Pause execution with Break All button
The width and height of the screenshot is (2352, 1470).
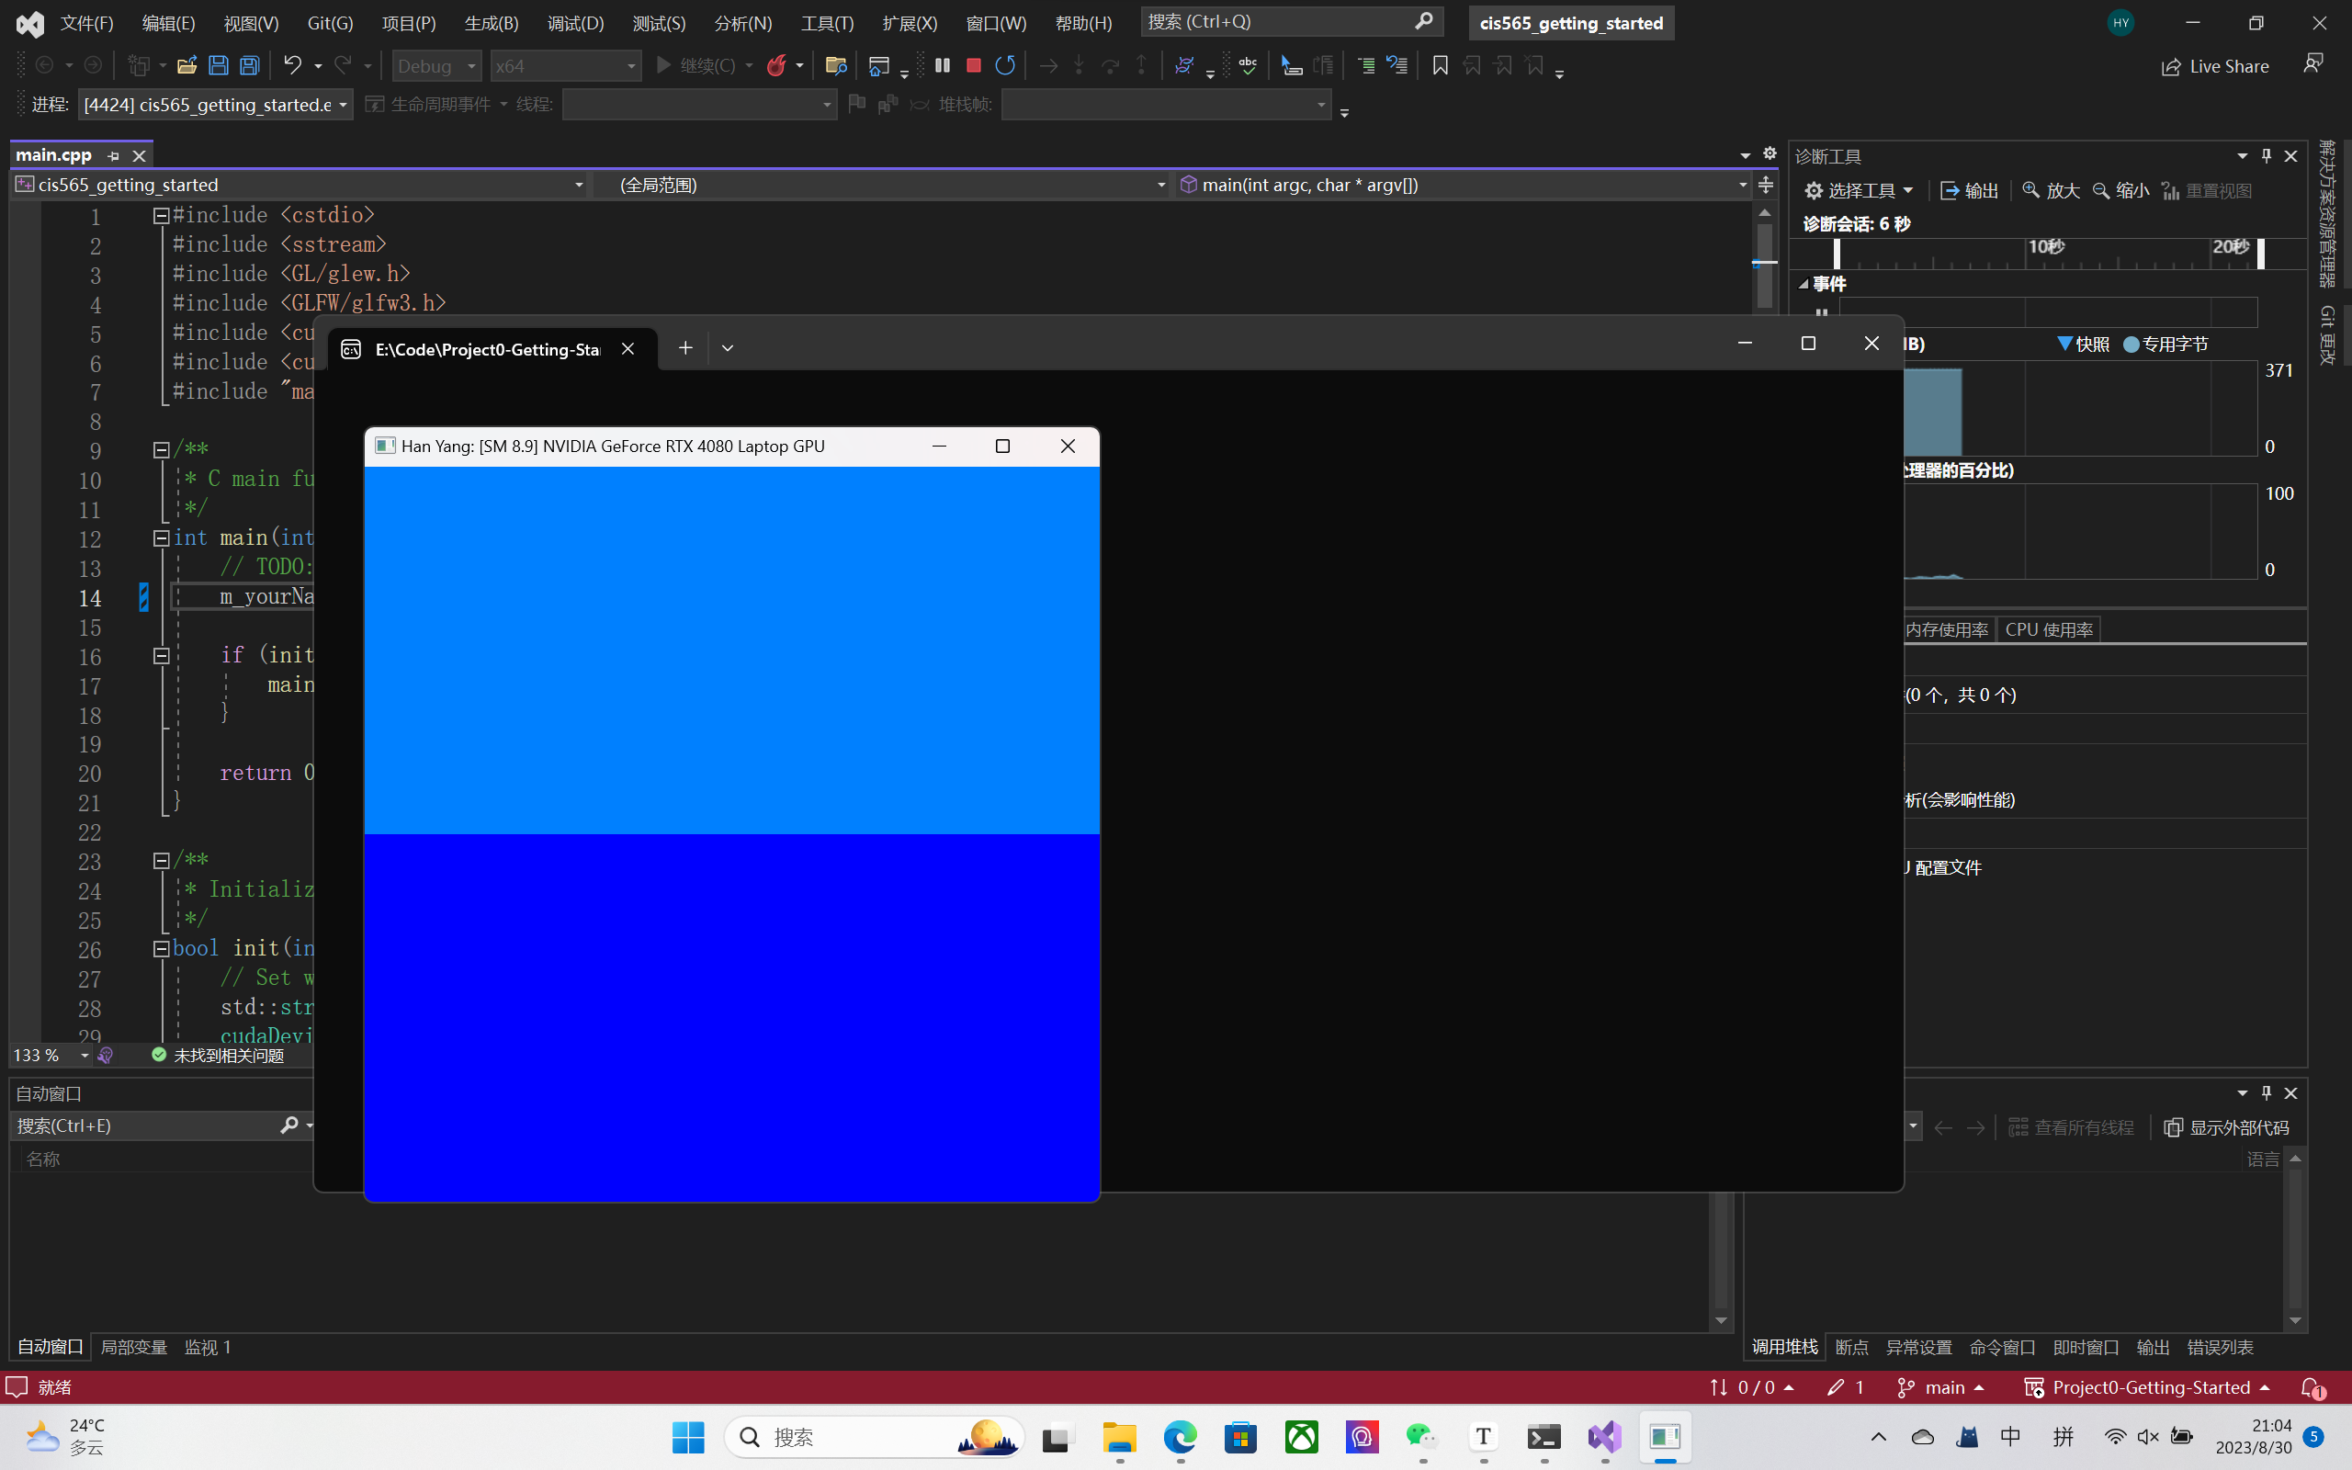942,65
